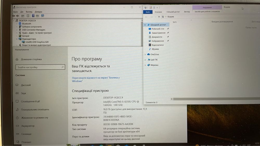Click Up arrow in Explorer navigation
This screenshot has height=146, width=260.
pos(159,17)
